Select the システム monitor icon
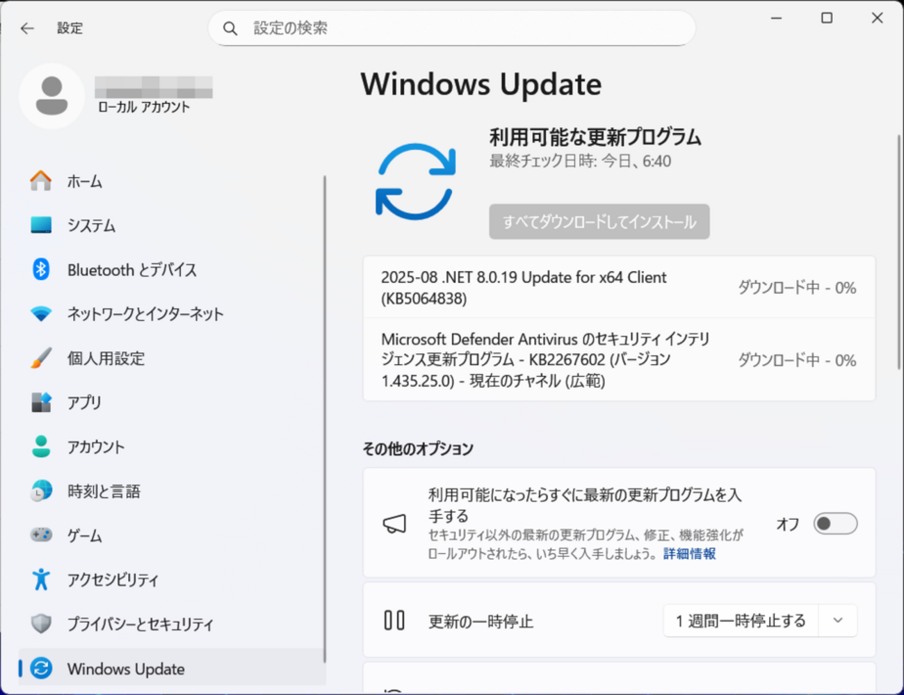Viewport: 904px width, 695px height. (x=41, y=225)
